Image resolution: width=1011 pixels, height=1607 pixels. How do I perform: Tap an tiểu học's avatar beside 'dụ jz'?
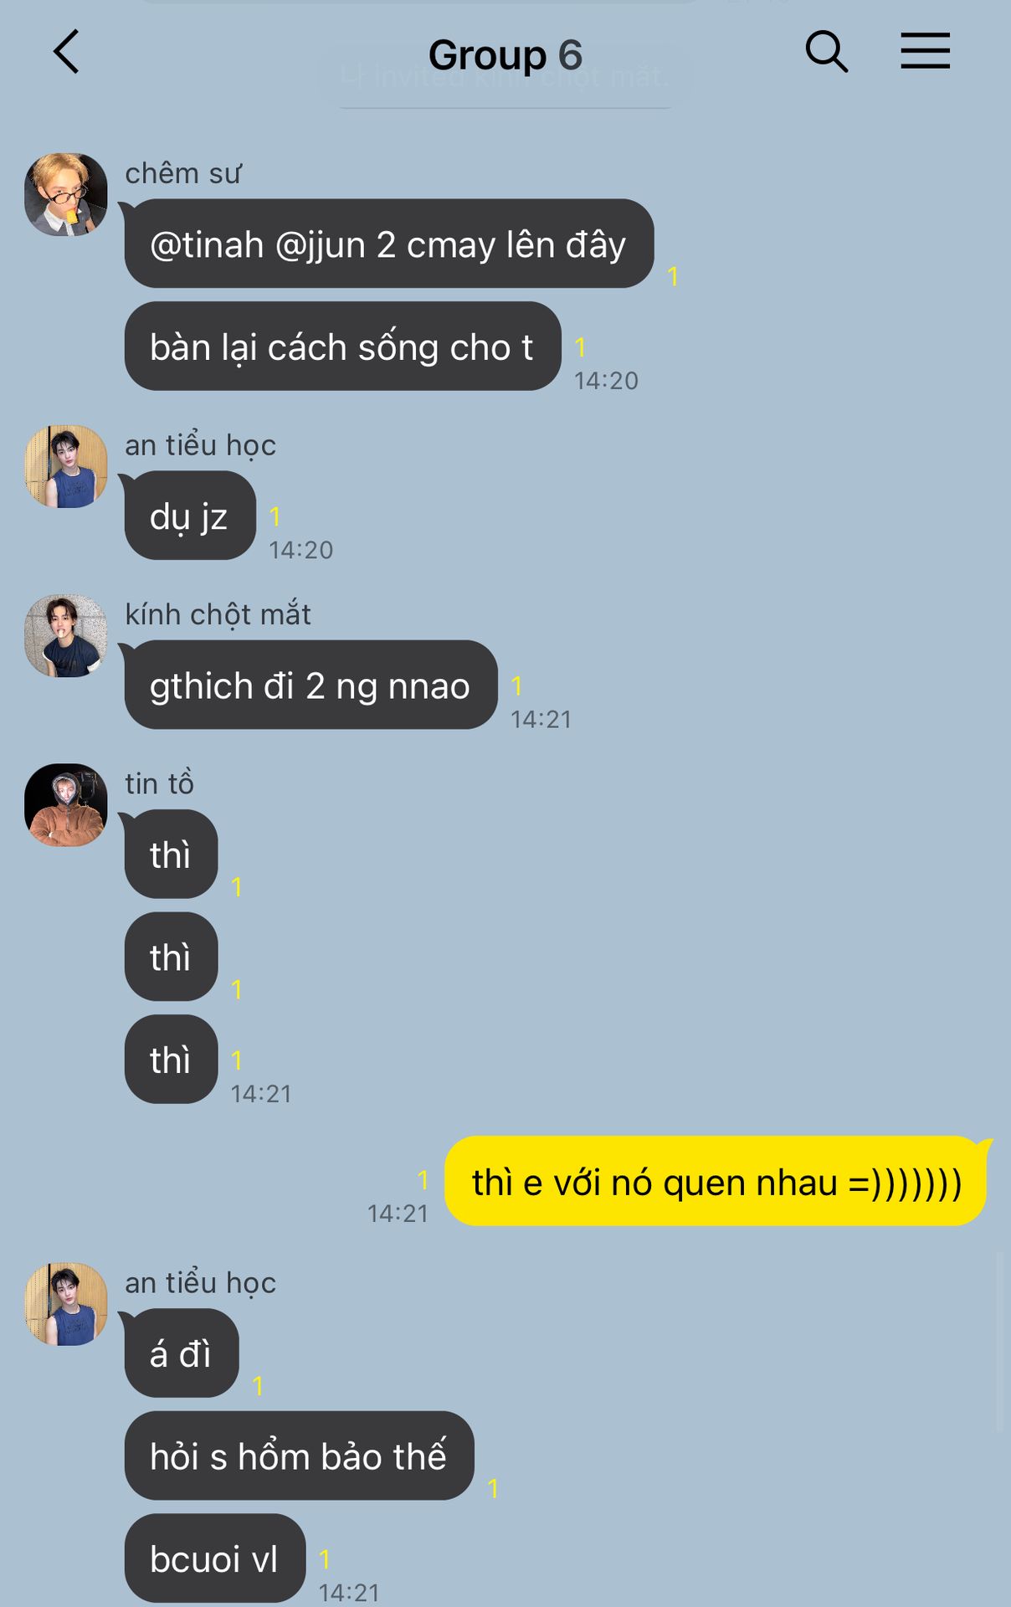click(x=66, y=466)
